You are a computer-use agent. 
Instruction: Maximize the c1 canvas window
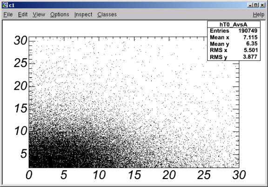coord(256,5)
